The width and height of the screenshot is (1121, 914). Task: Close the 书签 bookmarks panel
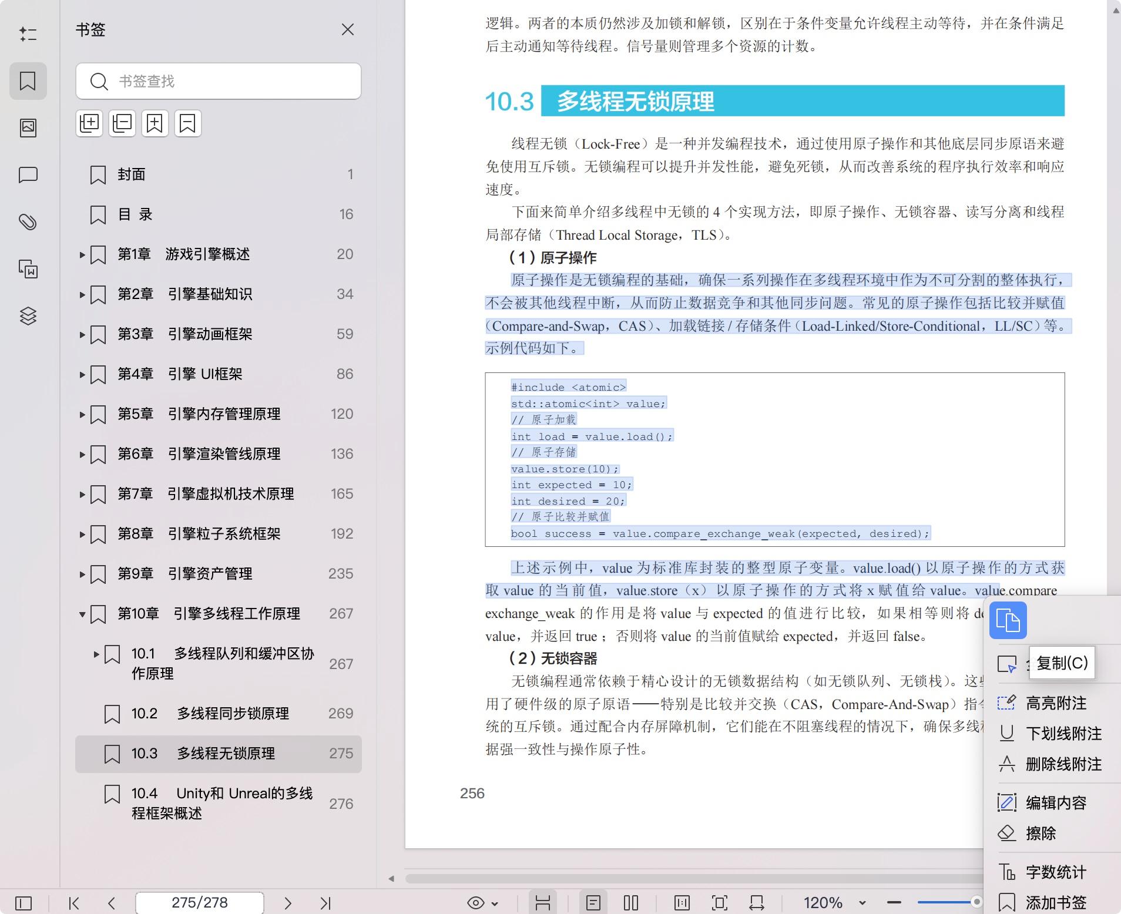(x=348, y=29)
